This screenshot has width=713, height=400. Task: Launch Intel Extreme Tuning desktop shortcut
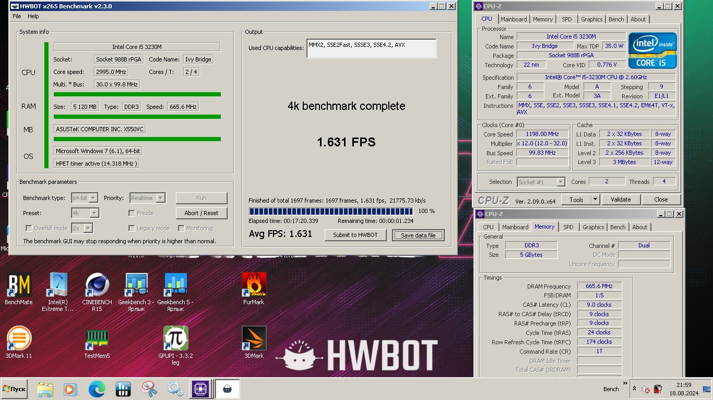58,292
